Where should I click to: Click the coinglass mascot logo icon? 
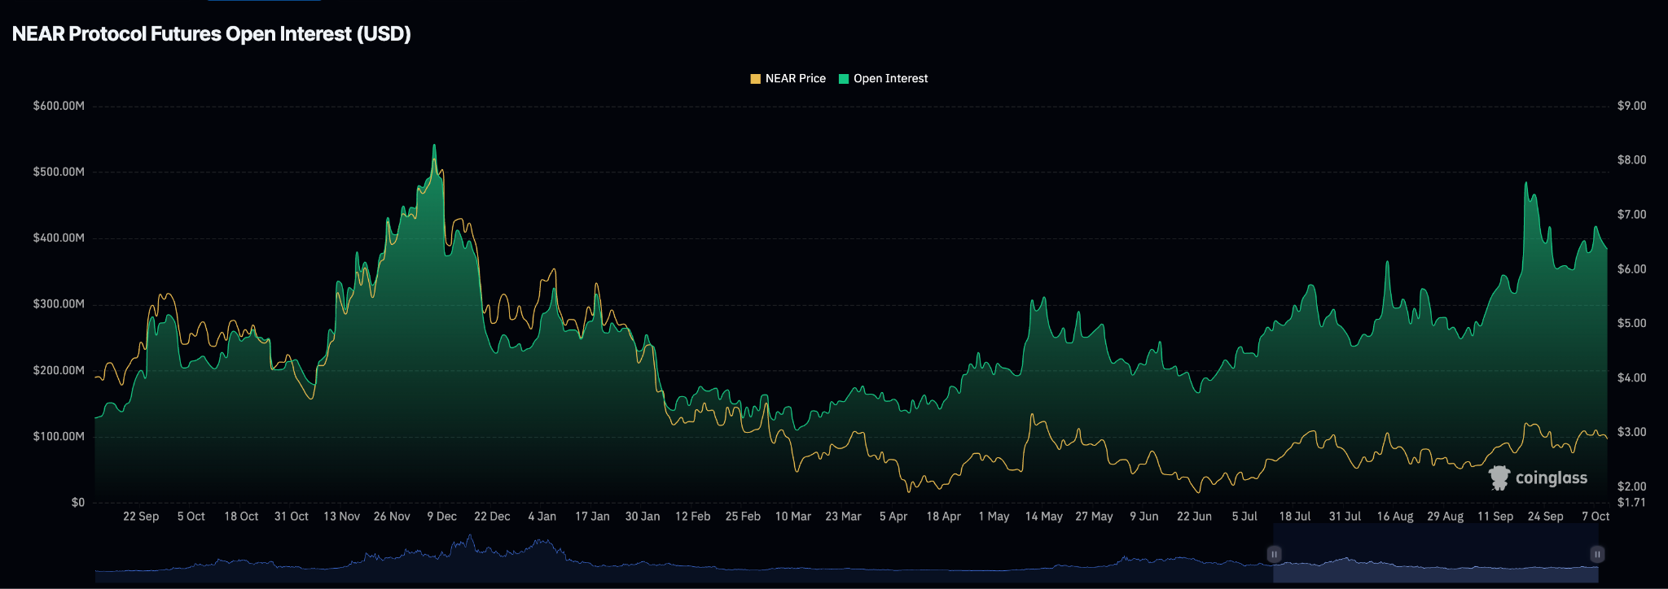tap(1499, 478)
